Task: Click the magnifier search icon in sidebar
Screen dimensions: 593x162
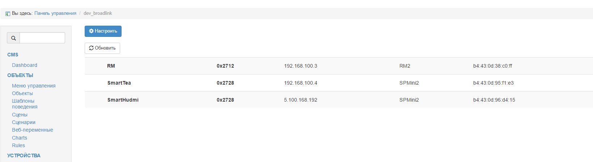Action: (13, 38)
